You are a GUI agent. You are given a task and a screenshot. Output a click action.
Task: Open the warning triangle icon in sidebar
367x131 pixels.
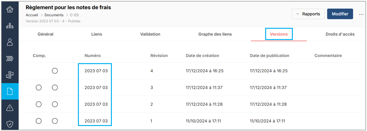pos(10,108)
